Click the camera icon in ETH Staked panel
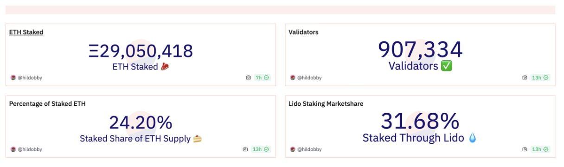564x167 pixels. point(248,77)
